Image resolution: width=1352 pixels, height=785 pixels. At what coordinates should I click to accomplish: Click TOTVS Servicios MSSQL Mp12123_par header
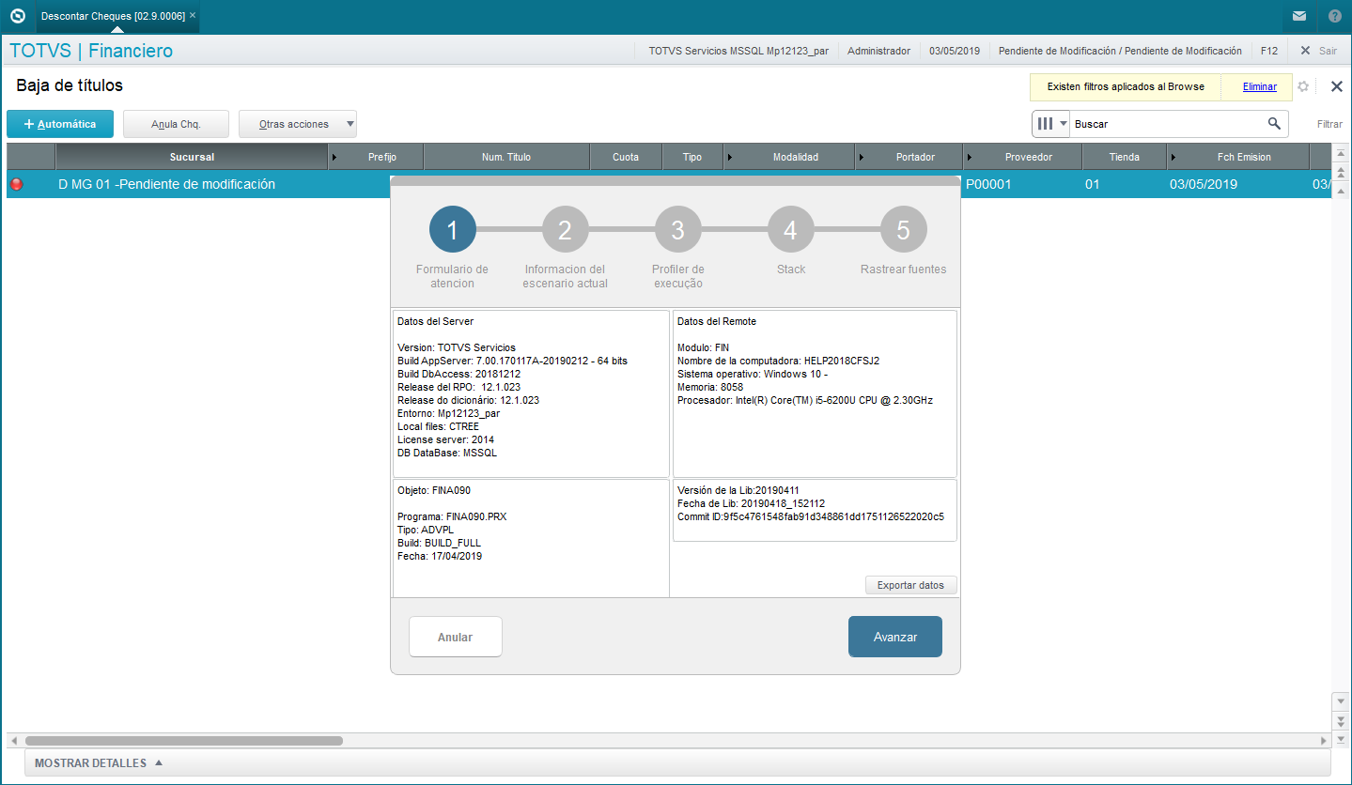coord(738,51)
